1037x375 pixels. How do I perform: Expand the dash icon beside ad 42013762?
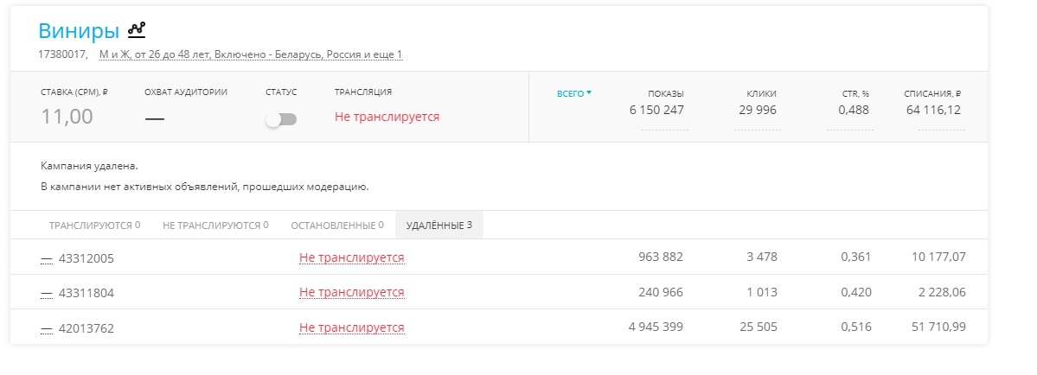47,328
